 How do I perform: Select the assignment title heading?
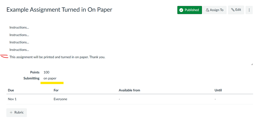pos(59,10)
